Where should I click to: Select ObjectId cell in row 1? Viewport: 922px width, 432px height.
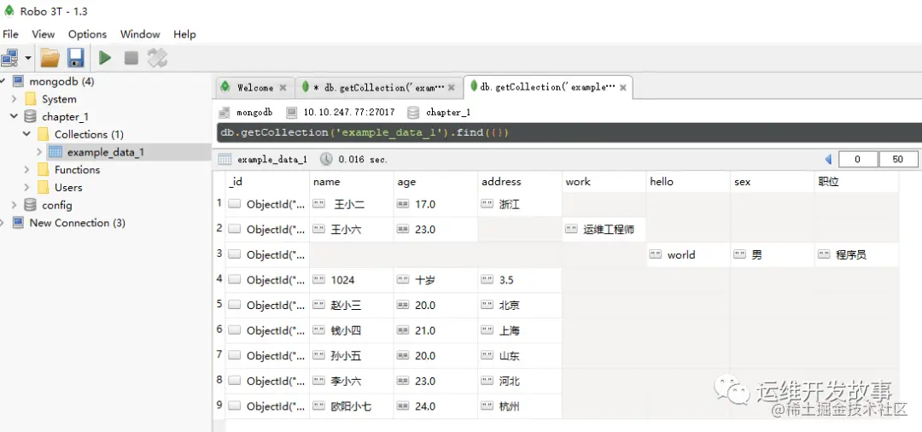pyautogui.click(x=267, y=205)
